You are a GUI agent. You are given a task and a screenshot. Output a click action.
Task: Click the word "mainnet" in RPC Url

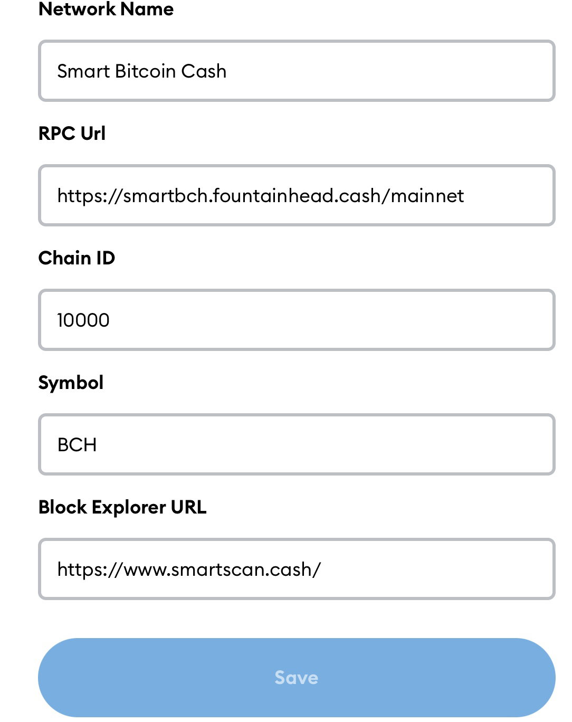pyautogui.click(x=427, y=196)
